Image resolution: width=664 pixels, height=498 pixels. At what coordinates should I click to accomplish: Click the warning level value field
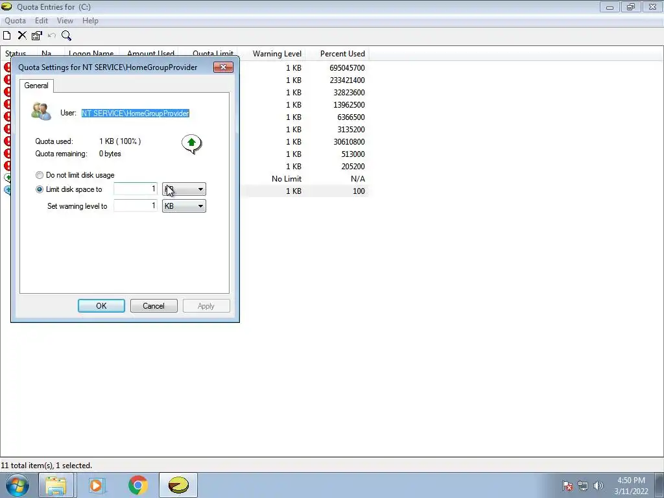(x=136, y=206)
